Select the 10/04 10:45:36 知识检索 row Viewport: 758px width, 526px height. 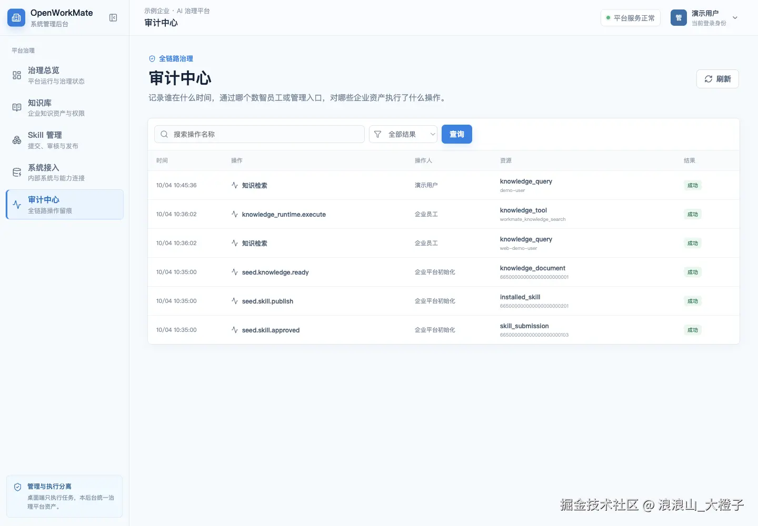[444, 185]
